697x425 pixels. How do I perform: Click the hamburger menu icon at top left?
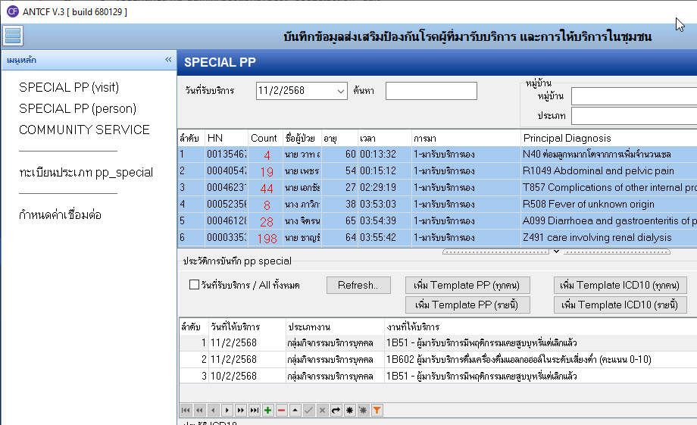pyautogui.click(x=13, y=36)
